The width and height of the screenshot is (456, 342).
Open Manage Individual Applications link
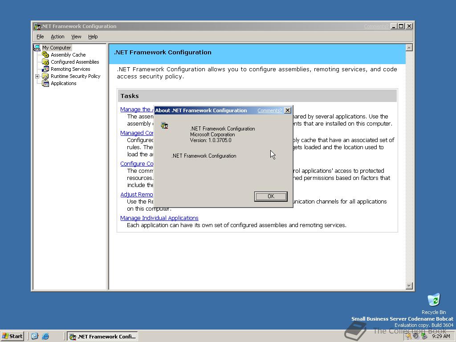click(159, 218)
